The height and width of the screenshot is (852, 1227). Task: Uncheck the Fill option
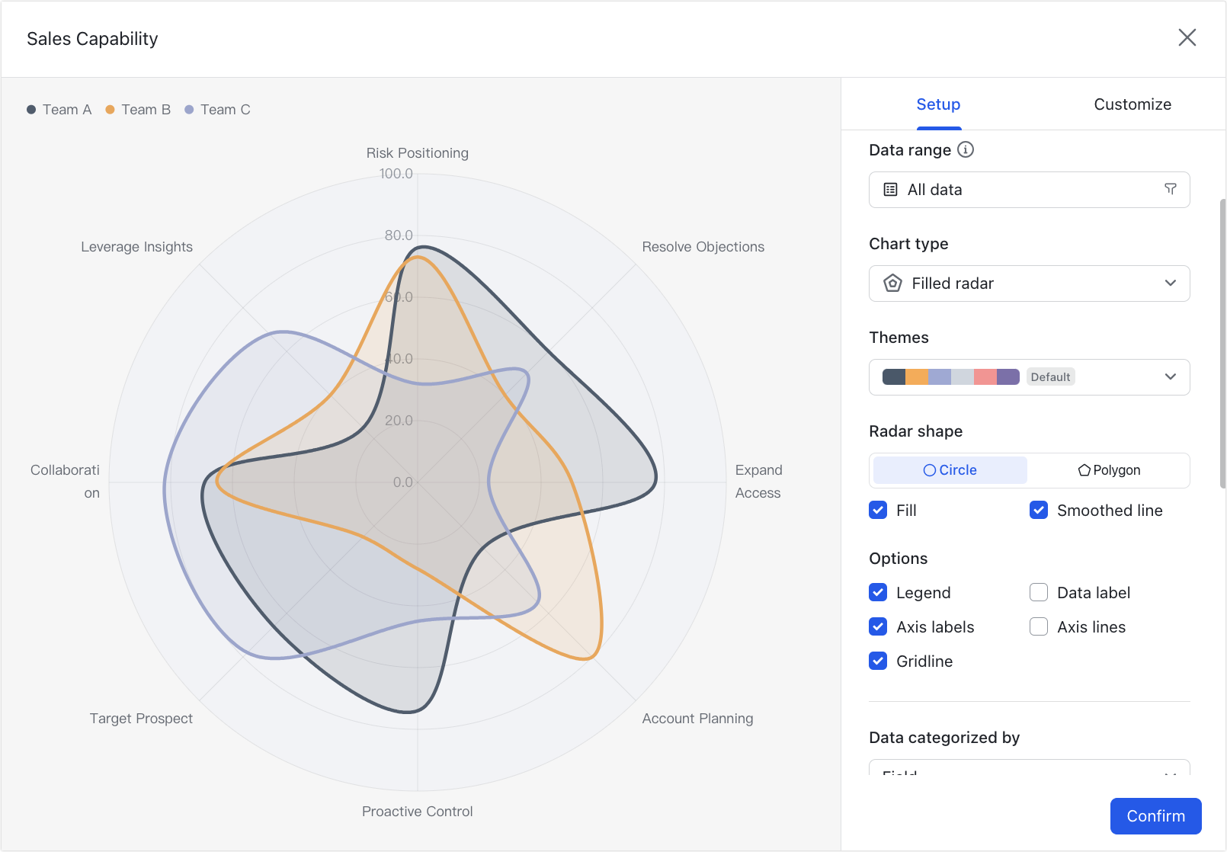878,510
